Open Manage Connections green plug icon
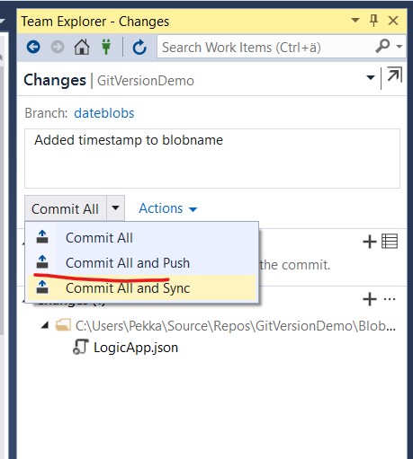This screenshot has width=413, height=459. coord(106,47)
